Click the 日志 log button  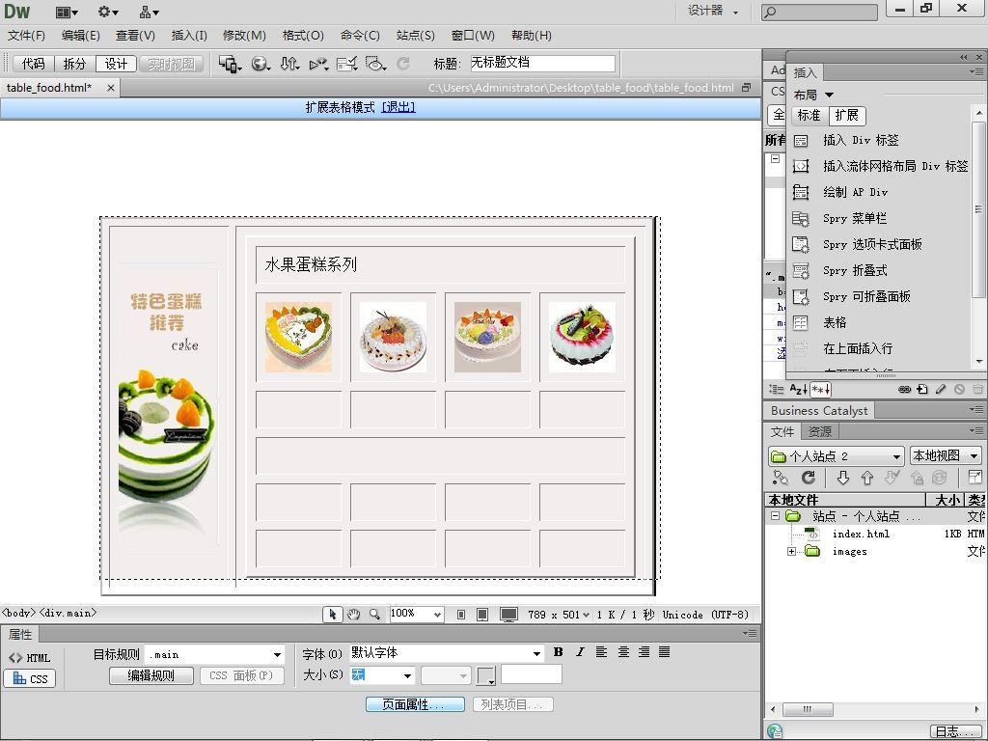[x=956, y=731]
